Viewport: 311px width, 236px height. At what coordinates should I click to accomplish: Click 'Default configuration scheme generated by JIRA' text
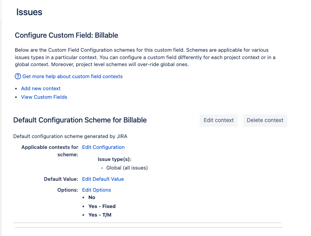coord(70,136)
